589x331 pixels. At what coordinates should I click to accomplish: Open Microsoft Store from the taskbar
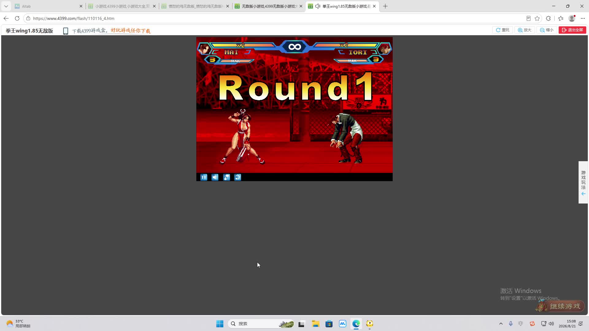[x=329, y=324]
